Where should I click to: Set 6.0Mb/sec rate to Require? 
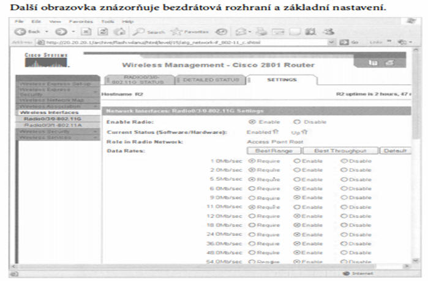tap(252, 188)
